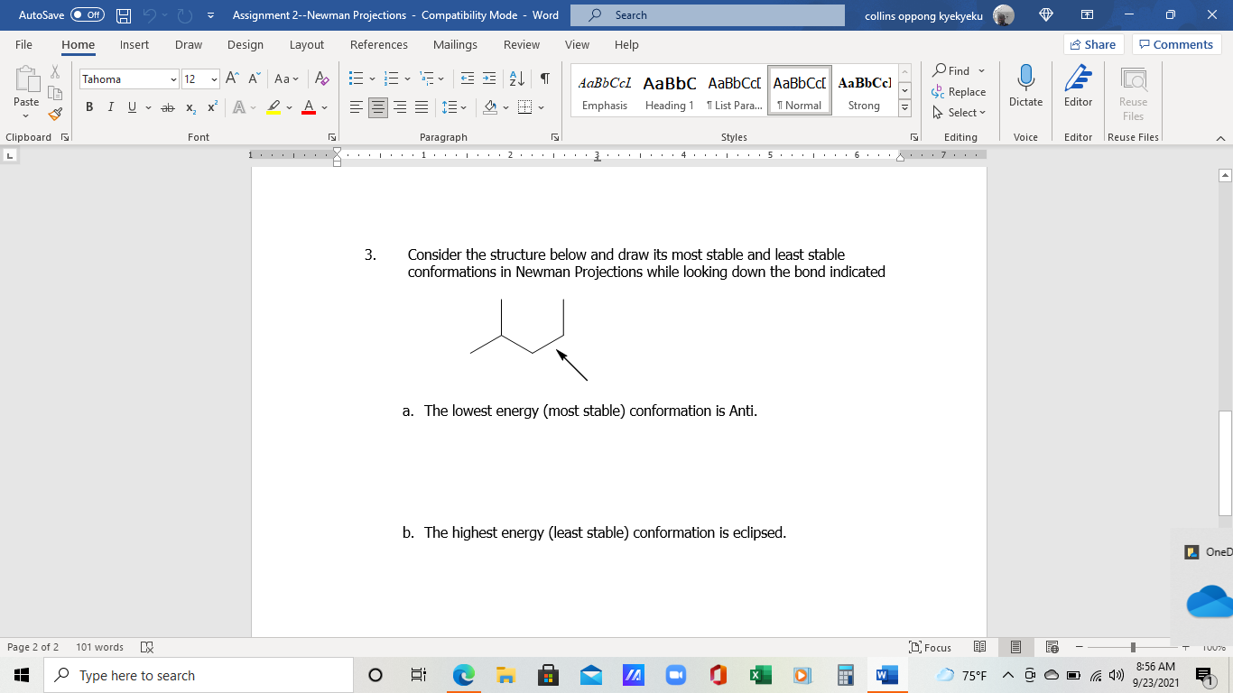This screenshot has height=693, width=1233.
Task: Expand the Styles gallery
Action: pyautogui.click(x=904, y=108)
